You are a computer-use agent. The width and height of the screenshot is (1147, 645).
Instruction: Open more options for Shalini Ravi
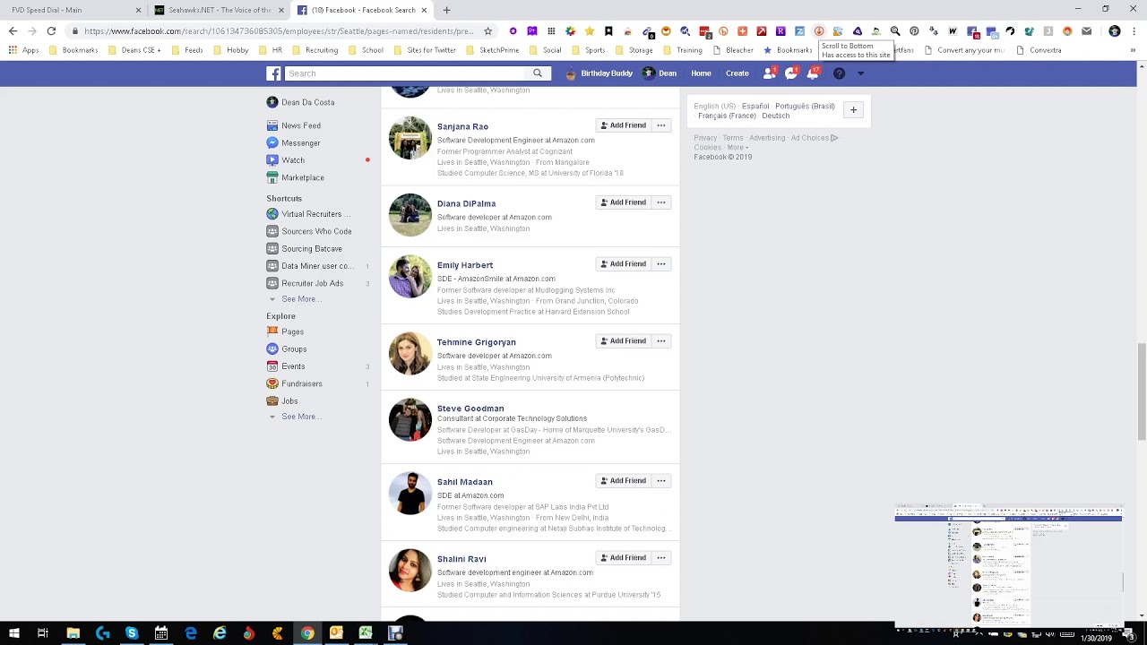[661, 558]
